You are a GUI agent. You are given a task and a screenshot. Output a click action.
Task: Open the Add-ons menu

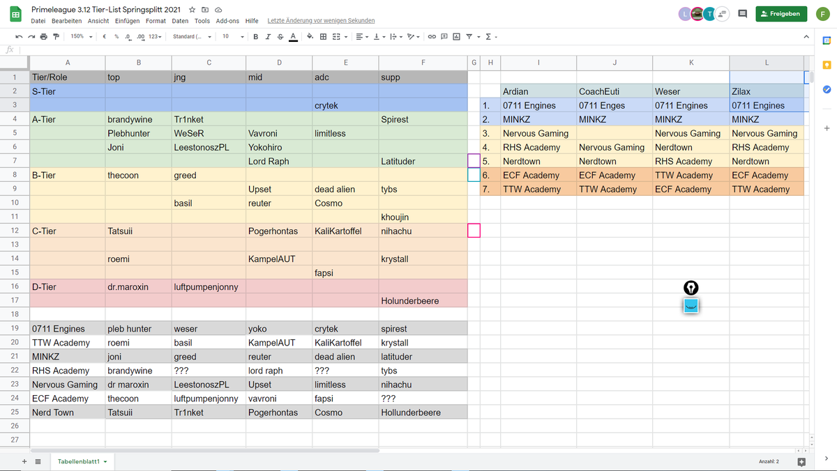click(227, 21)
